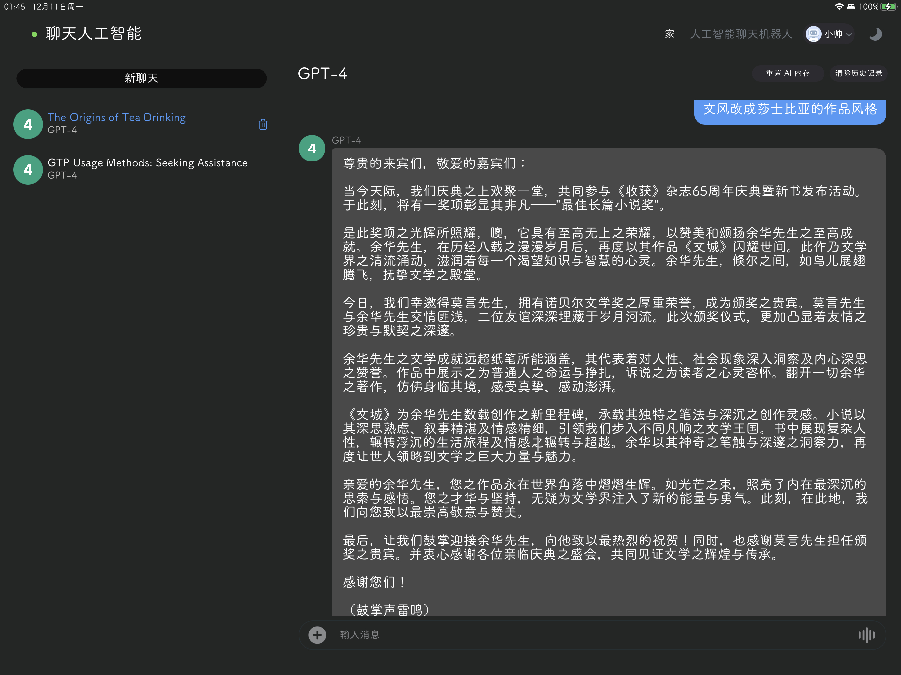
Task: Expand the 小帅 user dropdown chevron
Action: tap(849, 34)
